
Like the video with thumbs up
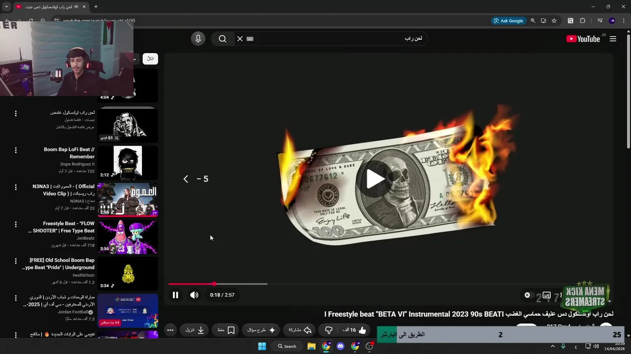pos(355,330)
